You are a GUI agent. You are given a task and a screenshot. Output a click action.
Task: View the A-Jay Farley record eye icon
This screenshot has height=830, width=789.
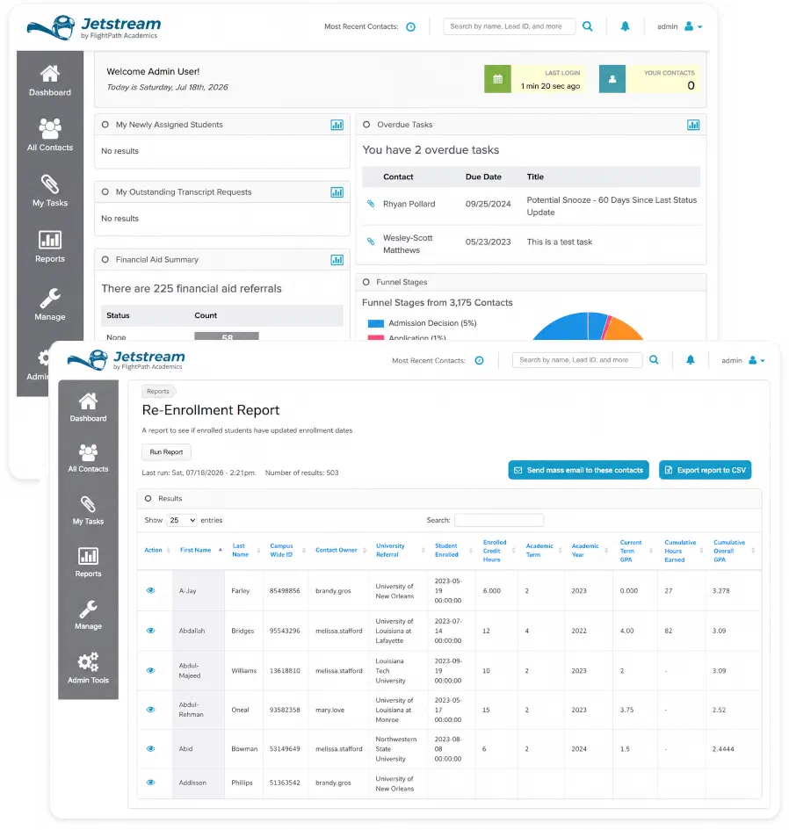click(x=151, y=590)
